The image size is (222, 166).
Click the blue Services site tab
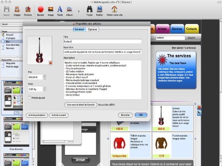coord(177,29)
